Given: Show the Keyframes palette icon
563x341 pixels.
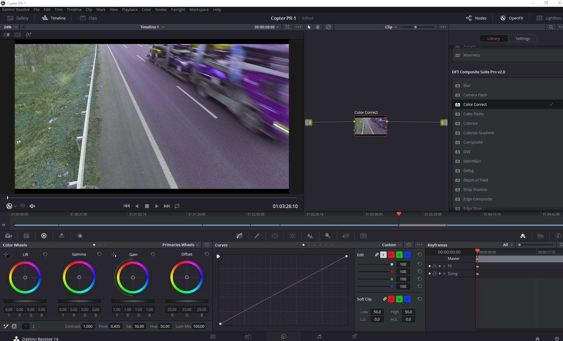Looking at the screenshot, I should click(x=523, y=236).
